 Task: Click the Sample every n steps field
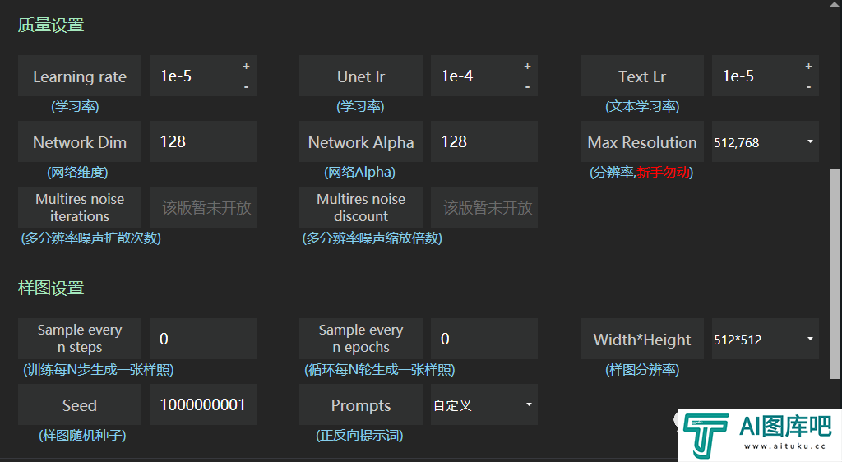tap(203, 340)
